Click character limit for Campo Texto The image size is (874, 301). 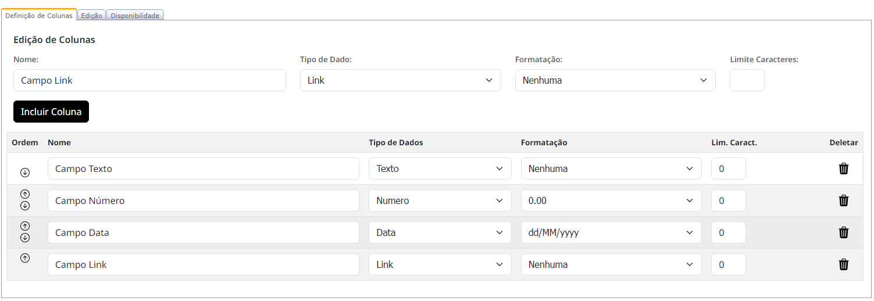(729, 169)
